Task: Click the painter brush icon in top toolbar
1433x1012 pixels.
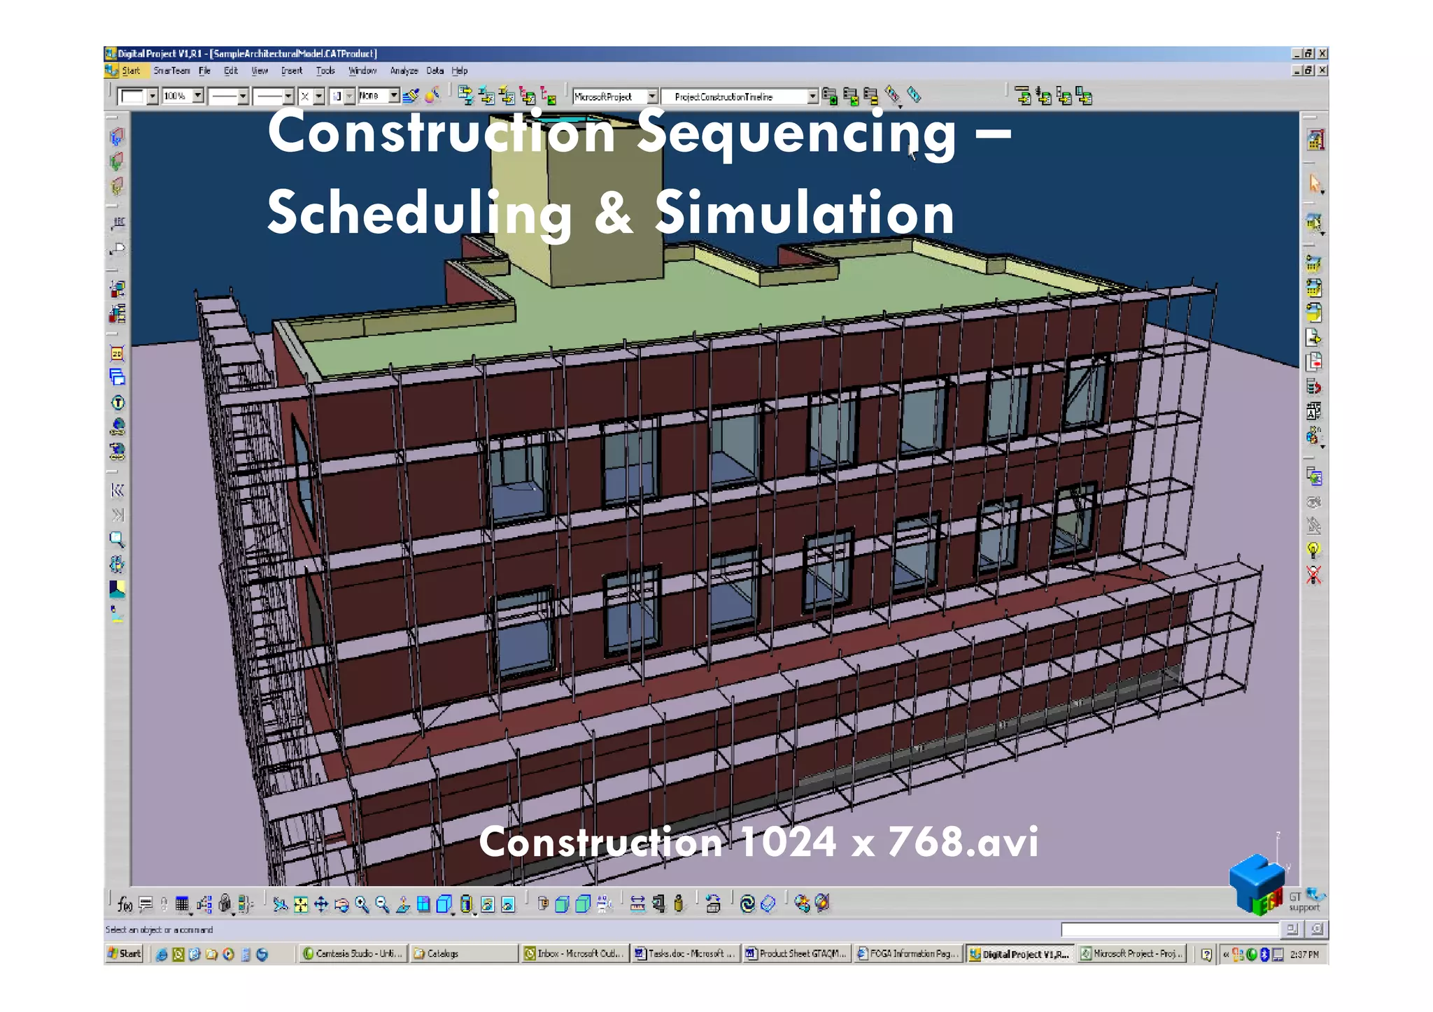Action: 411,95
